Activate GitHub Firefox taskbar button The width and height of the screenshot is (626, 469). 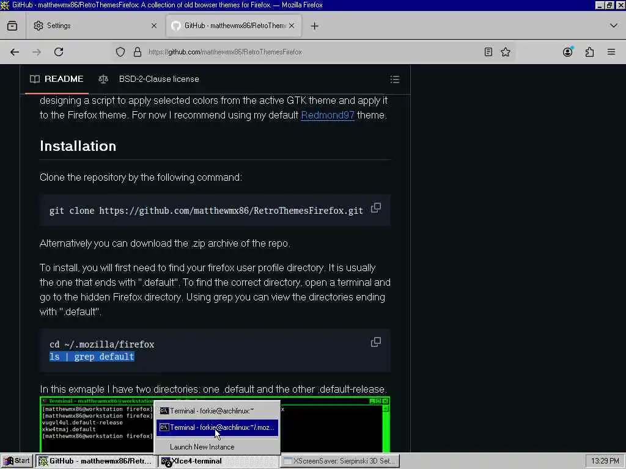(x=95, y=461)
